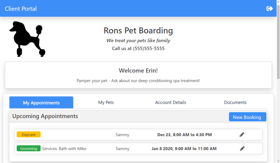Click the black poodle logo
The image size is (280, 163).
click(x=28, y=39)
